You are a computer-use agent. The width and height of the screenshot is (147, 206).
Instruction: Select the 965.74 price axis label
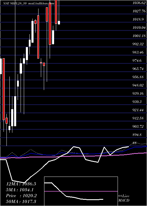click(138, 69)
